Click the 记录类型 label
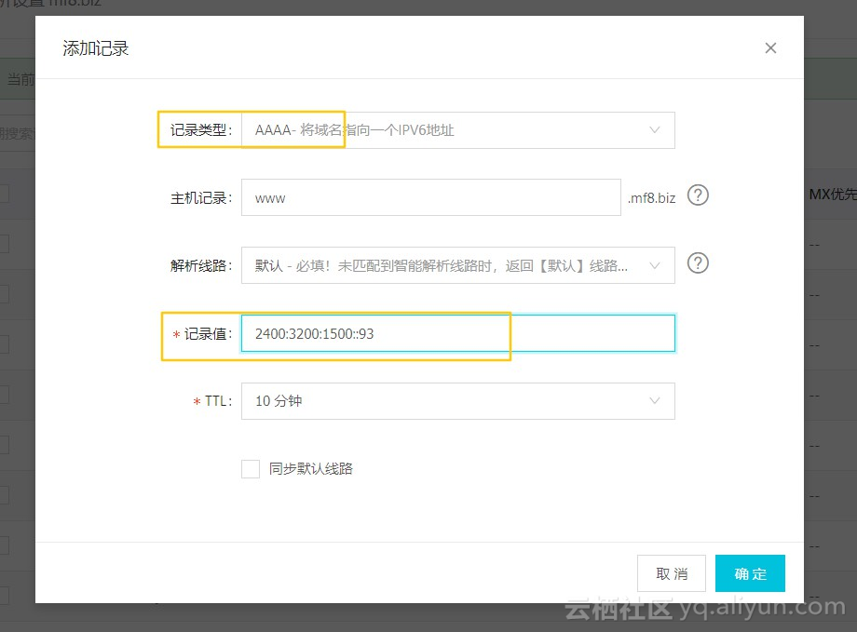 [x=200, y=130]
